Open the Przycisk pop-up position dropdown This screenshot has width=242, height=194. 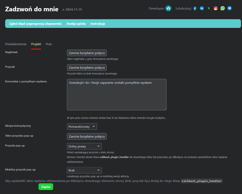coord(84,146)
